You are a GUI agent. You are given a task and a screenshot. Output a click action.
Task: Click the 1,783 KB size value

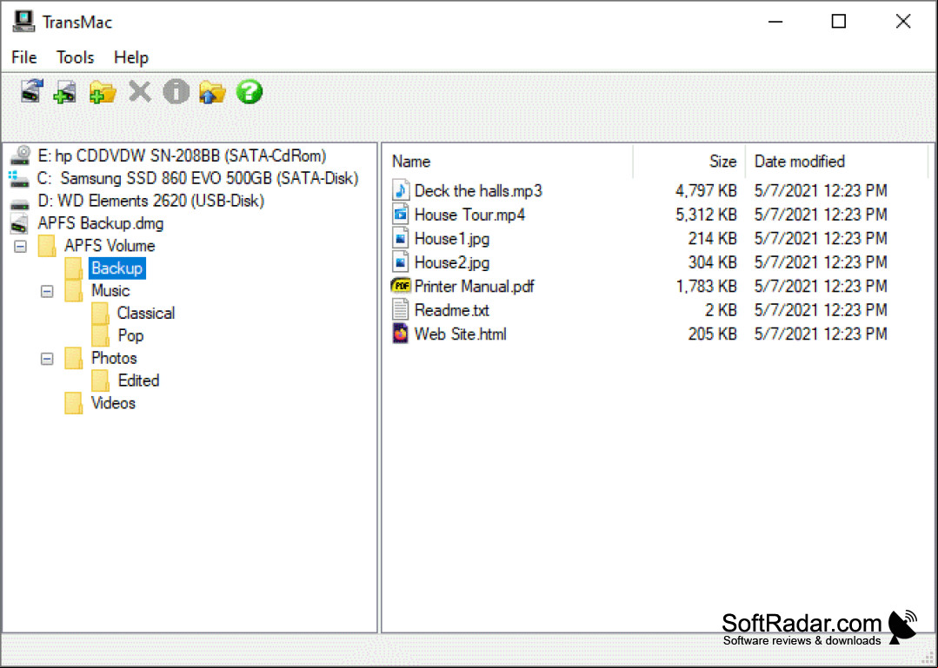pos(706,286)
